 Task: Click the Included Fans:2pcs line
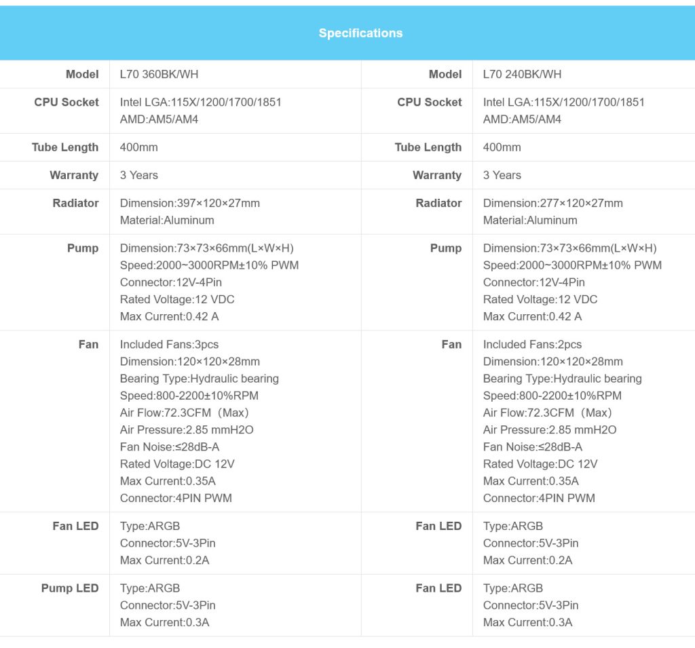[x=532, y=344]
